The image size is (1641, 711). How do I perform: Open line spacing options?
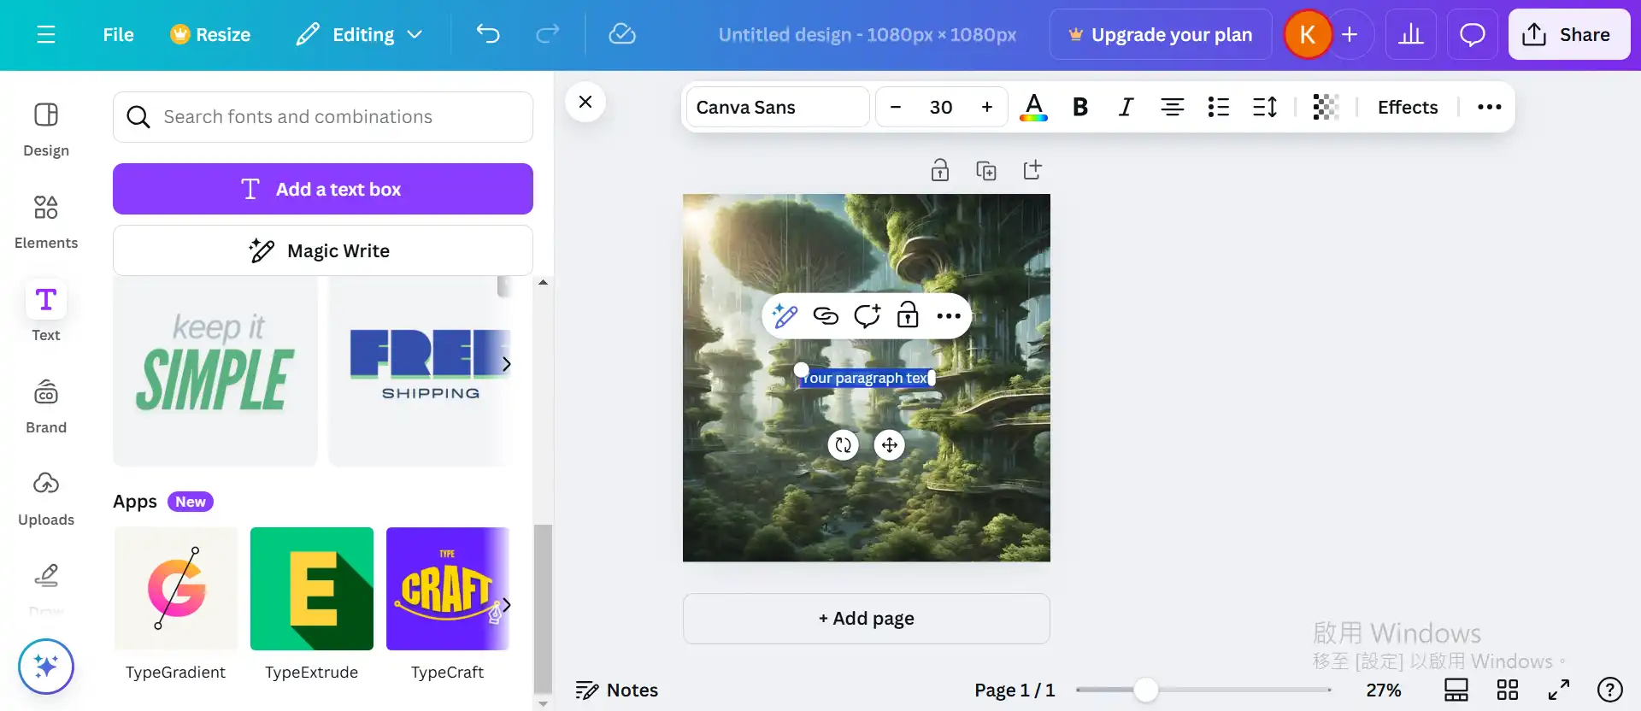point(1265,107)
